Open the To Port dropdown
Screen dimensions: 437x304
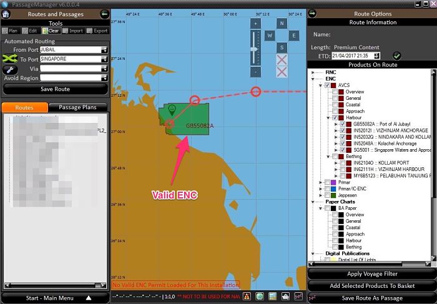104,59
